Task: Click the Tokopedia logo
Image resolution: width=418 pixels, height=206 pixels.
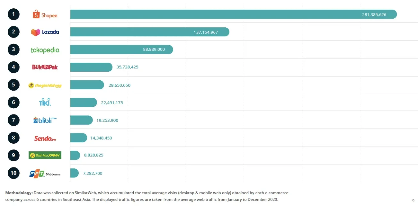Action: [x=45, y=50]
